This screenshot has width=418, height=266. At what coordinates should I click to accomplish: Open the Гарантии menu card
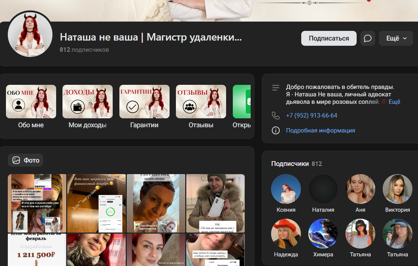pos(144,107)
